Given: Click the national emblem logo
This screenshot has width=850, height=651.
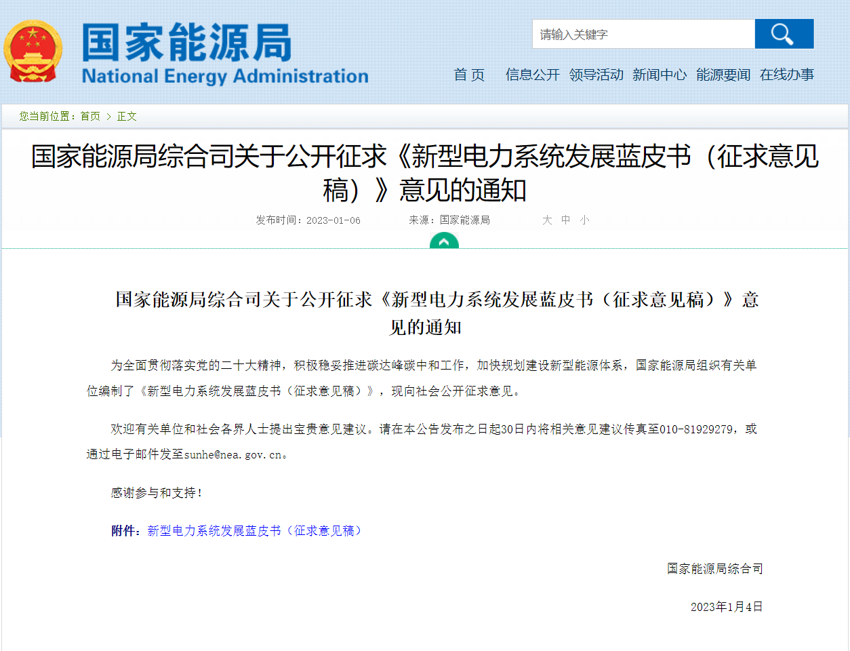Looking at the screenshot, I should (33, 52).
